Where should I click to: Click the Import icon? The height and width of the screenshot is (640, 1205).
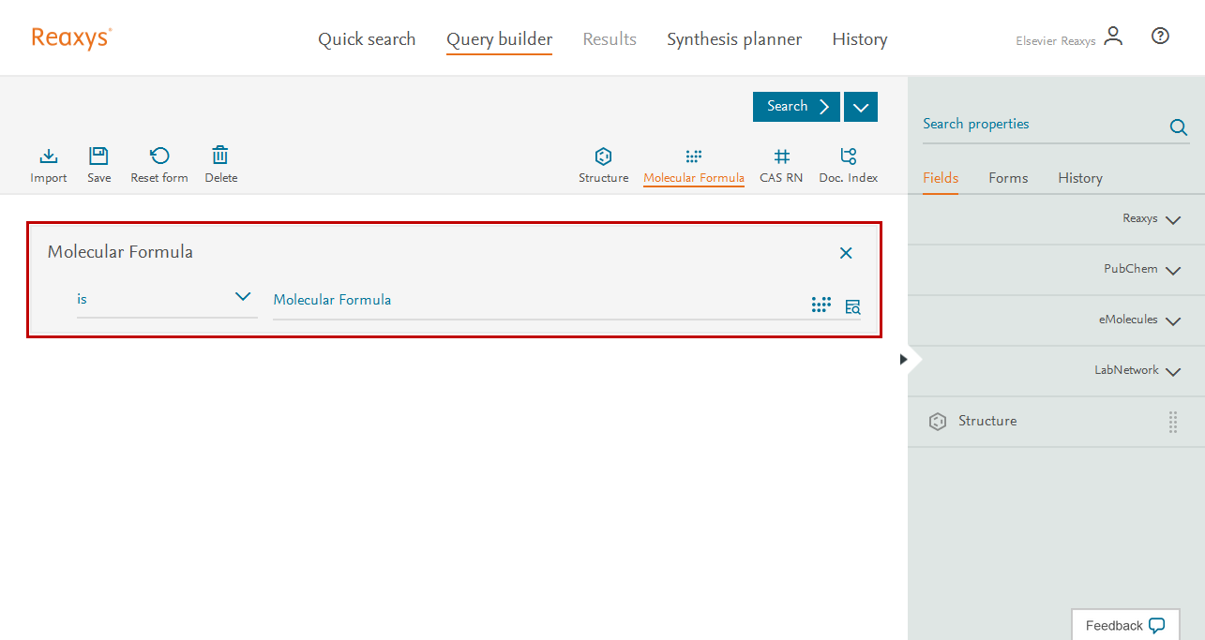pyautogui.click(x=49, y=156)
